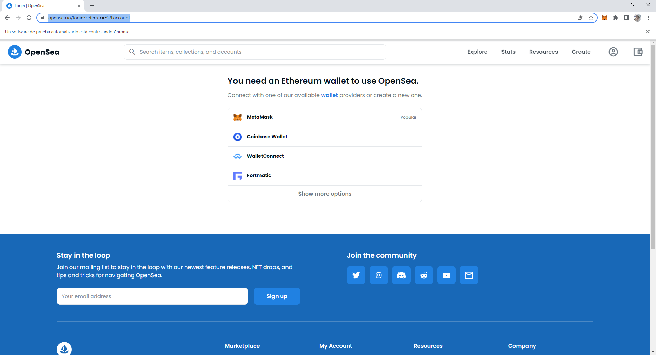The height and width of the screenshot is (355, 656).
Task: Click the page vertical scrollbar thumb
Action: 653,147
